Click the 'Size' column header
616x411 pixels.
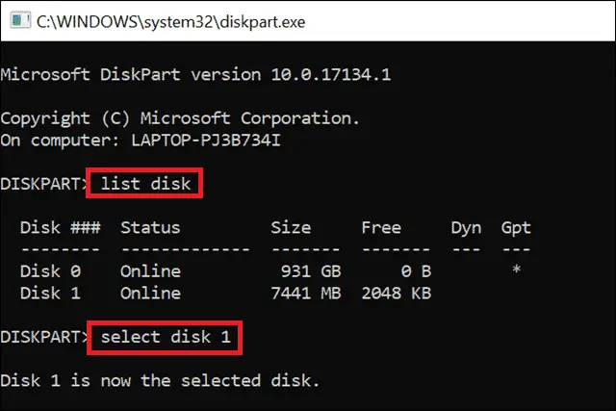point(291,227)
